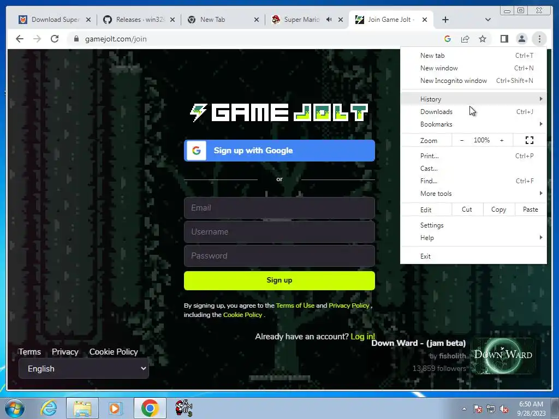This screenshot has height=419, width=559.
Task: Expand the Bookmarks submenu
Action: point(473,124)
